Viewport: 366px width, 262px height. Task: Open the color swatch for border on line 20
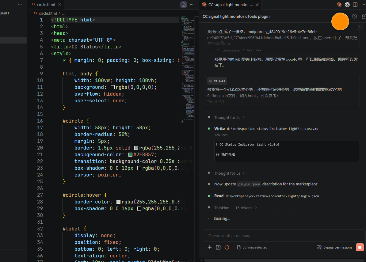tap(136, 148)
